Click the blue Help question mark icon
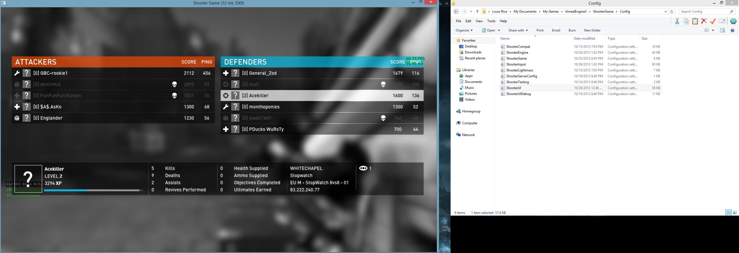This screenshot has width=739, height=253. (x=733, y=30)
